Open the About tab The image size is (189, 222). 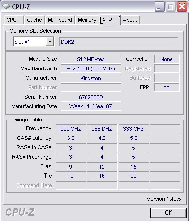(130, 20)
